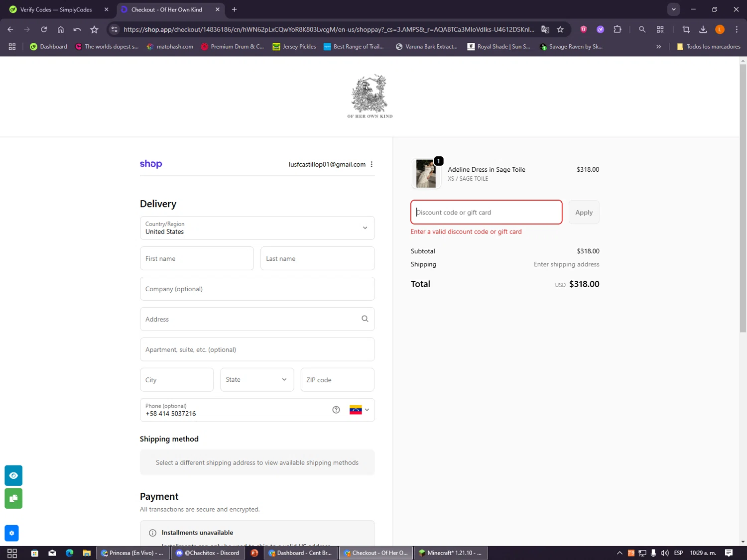The width and height of the screenshot is (747, 560).
Task: Open File Explorer from taskbar
Action: click(87, 553)
